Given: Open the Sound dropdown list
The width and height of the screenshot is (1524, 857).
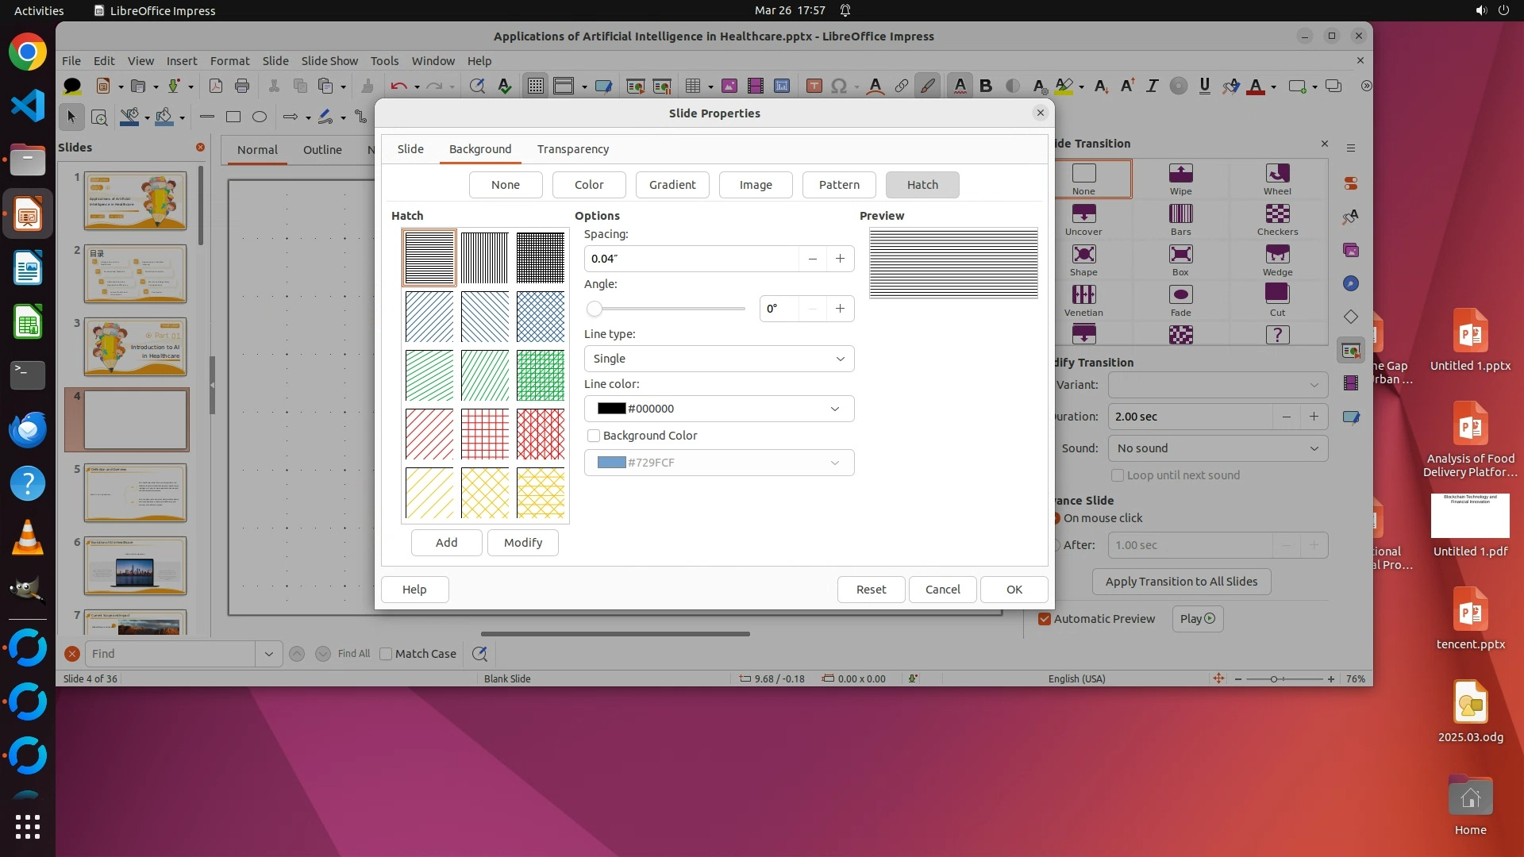Looking at the screenshot, I should 1217,448.
